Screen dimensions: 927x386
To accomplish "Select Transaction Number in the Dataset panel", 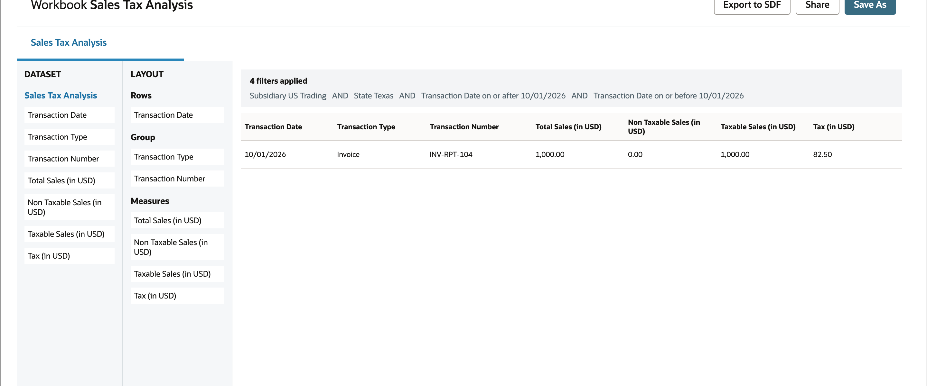I will click(x=70, y=159).
